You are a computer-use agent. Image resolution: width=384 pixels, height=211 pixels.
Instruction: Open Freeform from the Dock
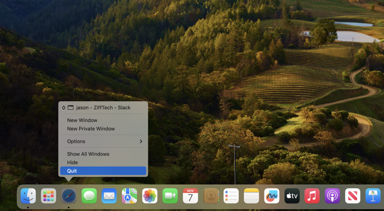[x=272, y=196]
